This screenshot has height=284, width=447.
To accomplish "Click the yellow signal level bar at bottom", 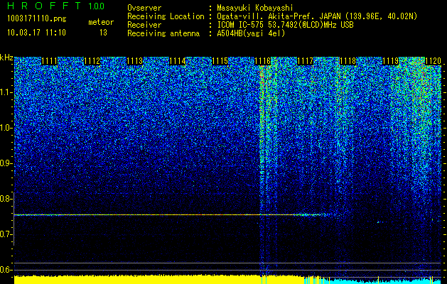I will (159, 280).
